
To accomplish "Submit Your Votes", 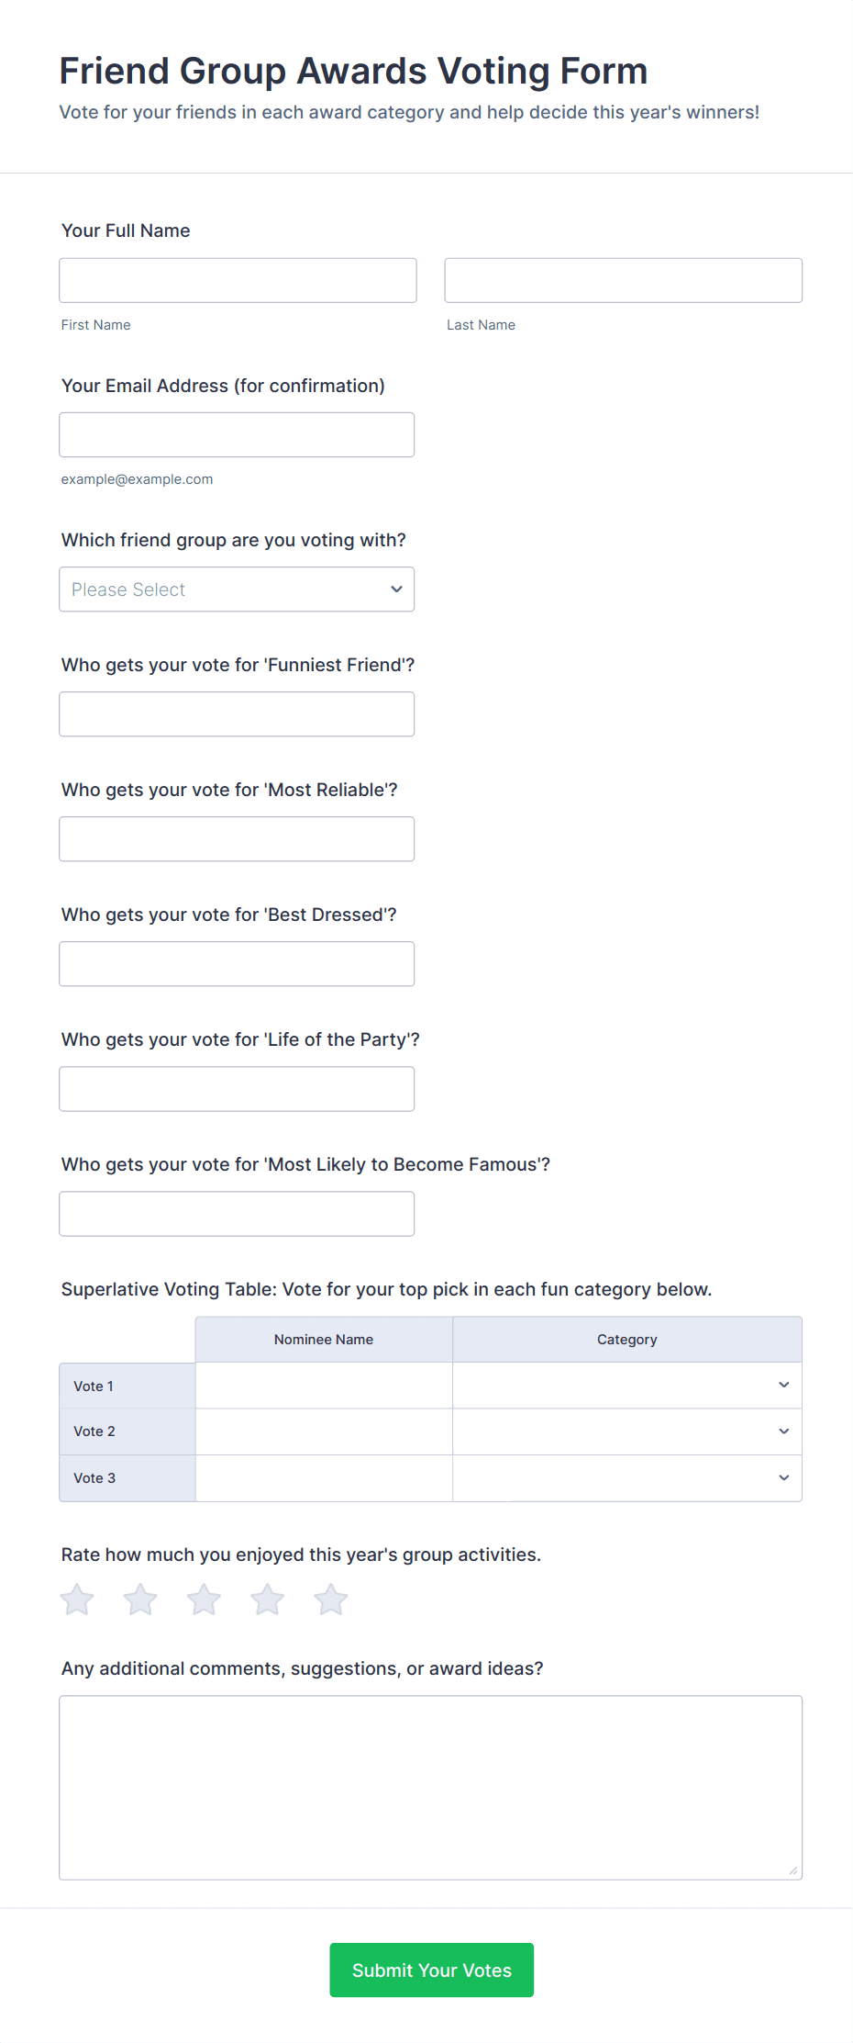I will pos(431,1970).
